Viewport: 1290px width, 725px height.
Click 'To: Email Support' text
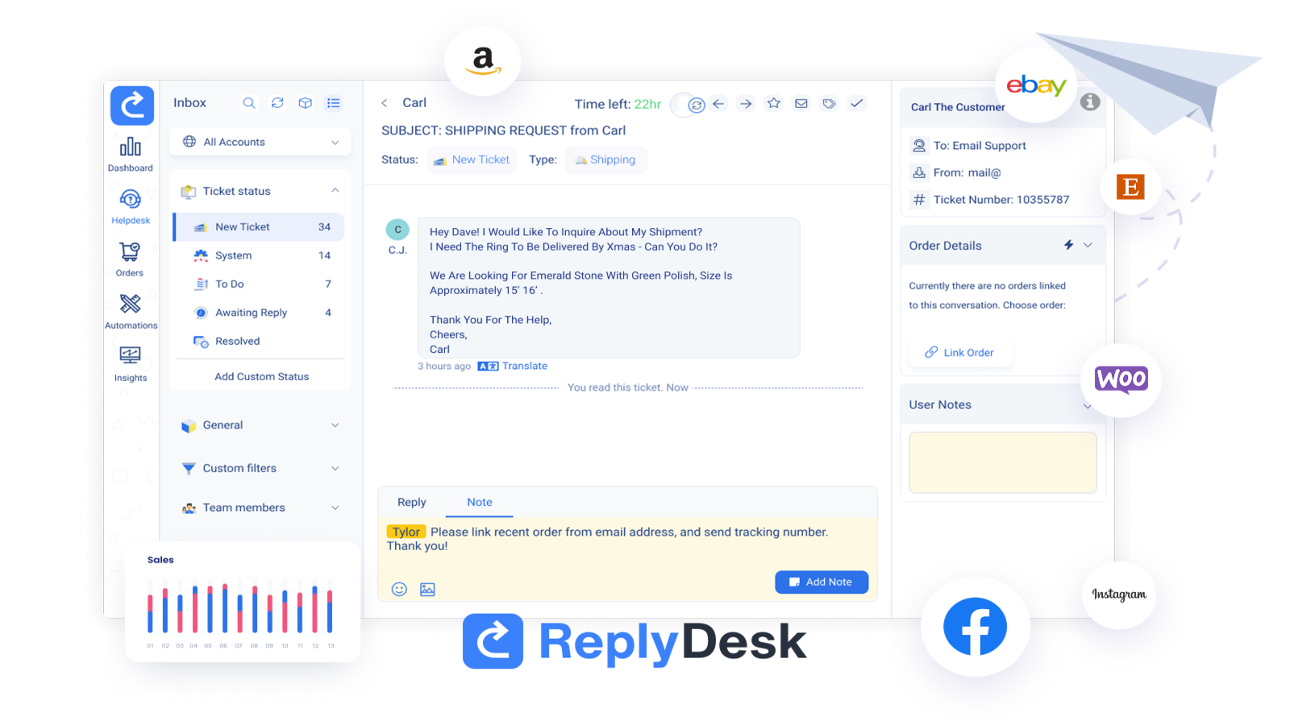[980, 146]
